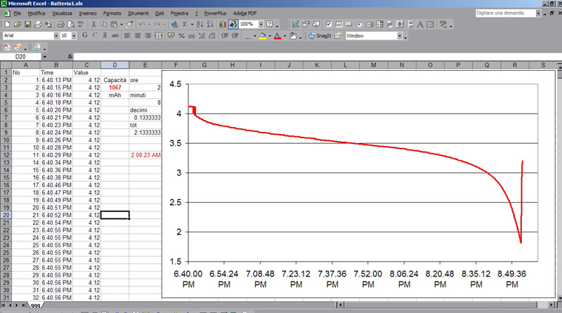Open Print Preview with magnifier page icon
The image size is (562, 313).
tap(71, 25)
